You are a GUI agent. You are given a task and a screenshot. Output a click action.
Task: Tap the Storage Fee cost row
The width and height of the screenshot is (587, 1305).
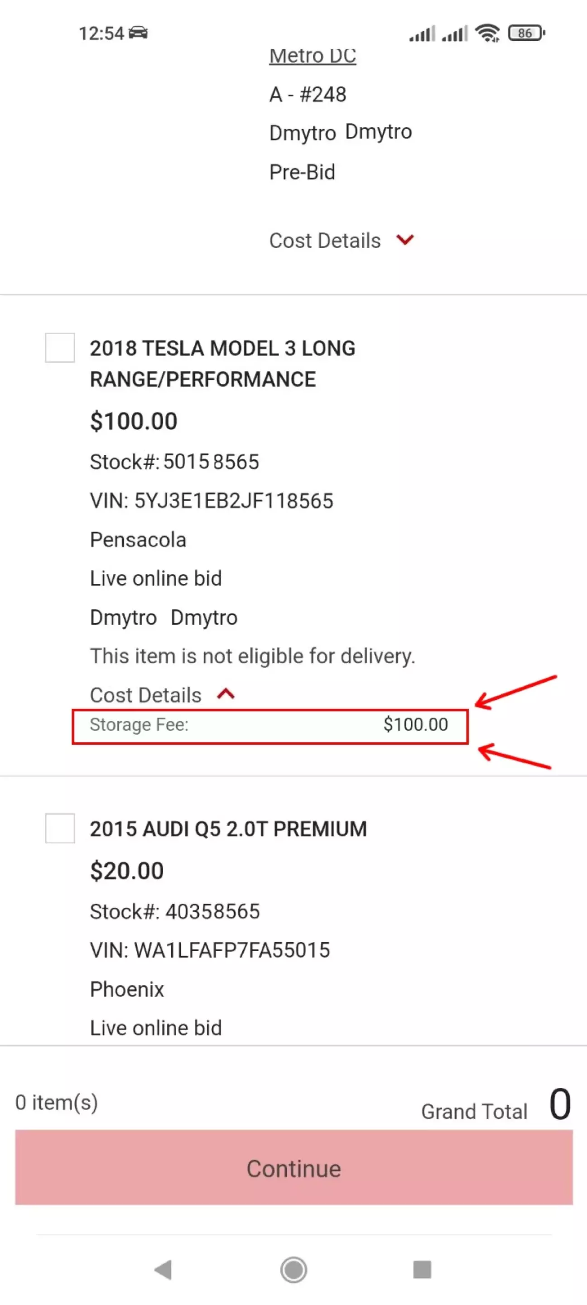pos(269,725)
